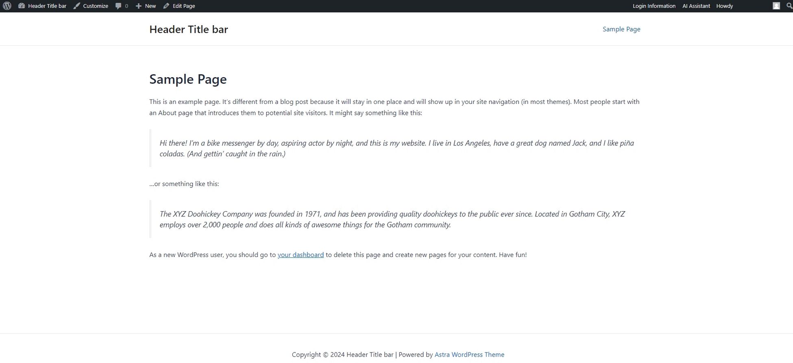
Task: Click the Sample Page heading
Action: point(188,79)
